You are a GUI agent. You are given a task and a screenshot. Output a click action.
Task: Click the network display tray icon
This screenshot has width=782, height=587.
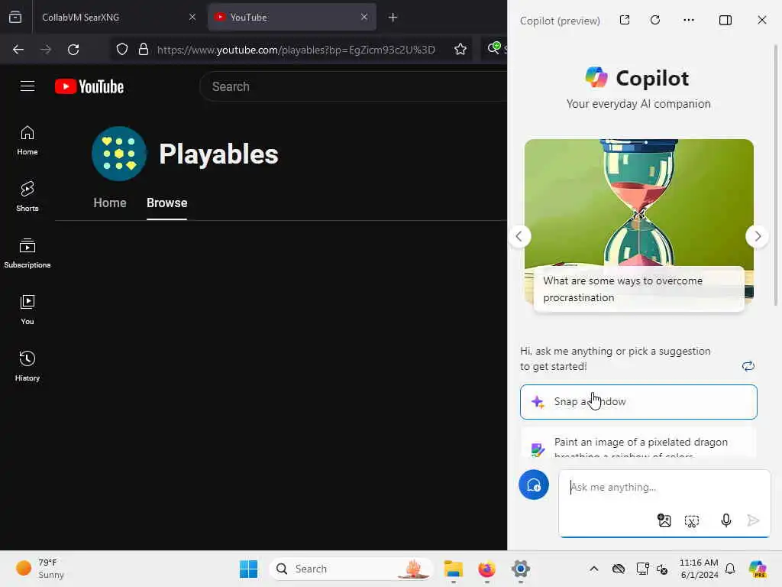(x=642, y=569)
